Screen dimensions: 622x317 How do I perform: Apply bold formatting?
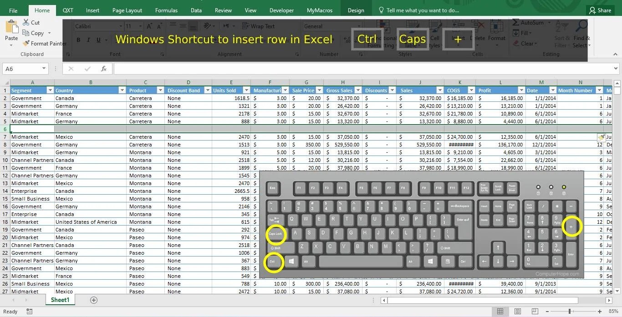[x=77, y=40]
